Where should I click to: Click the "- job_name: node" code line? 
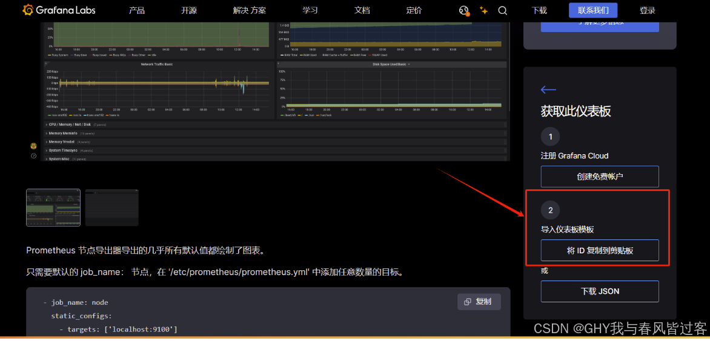76,302
